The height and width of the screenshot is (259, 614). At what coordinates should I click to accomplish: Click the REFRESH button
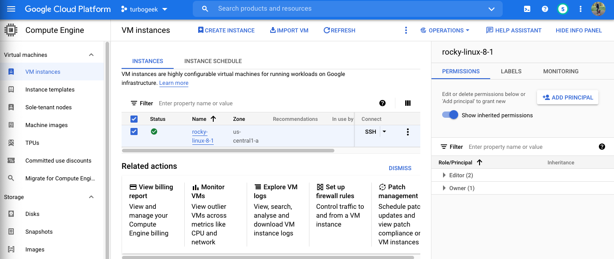339,30
